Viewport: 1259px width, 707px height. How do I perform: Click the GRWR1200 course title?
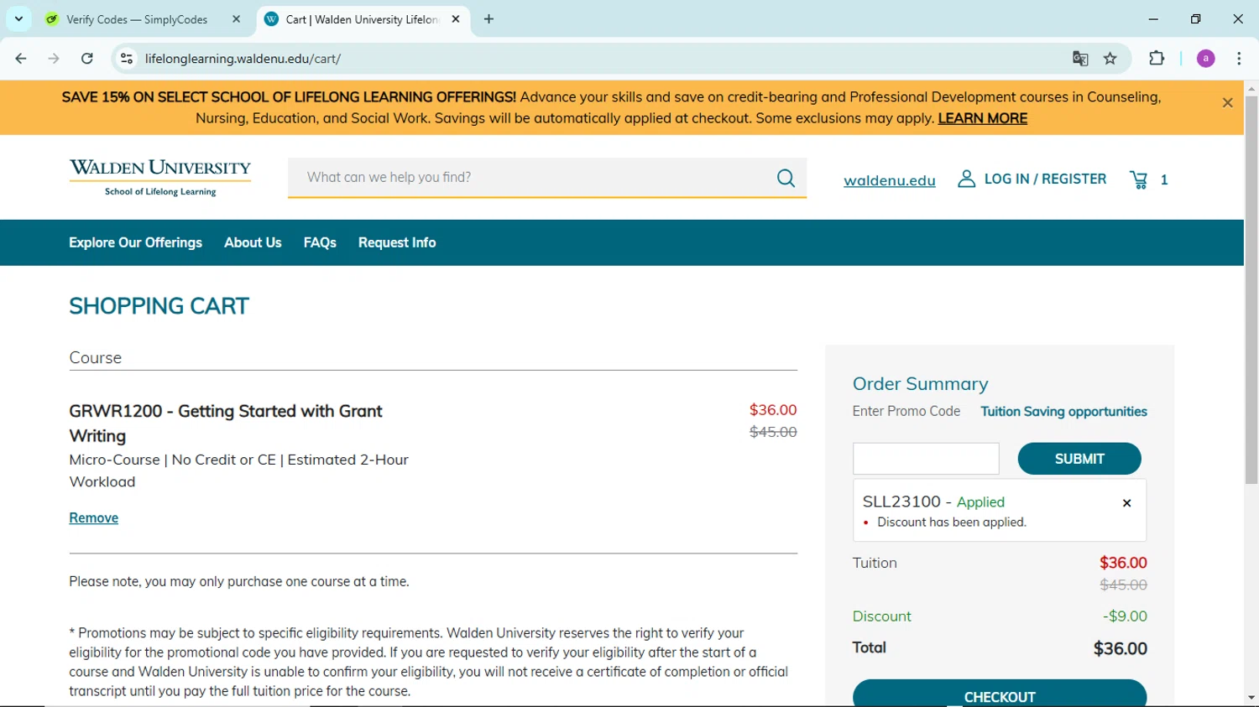click(226, 424)
